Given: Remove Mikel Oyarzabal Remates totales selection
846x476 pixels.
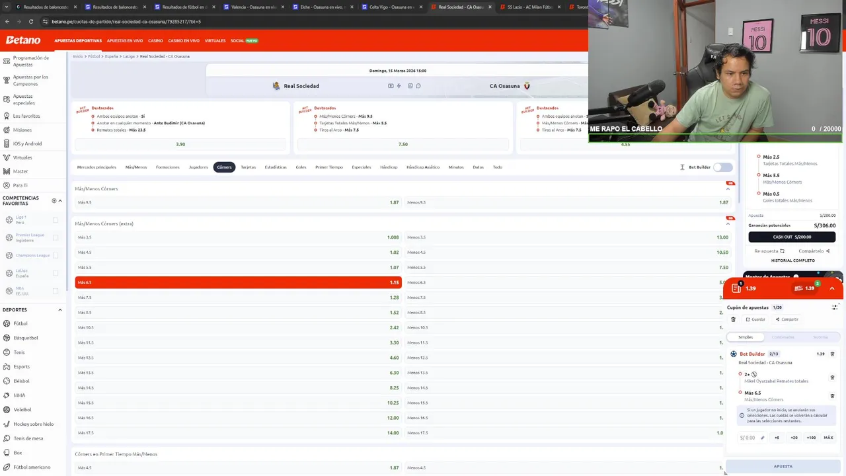Looking at the screenshot, I should 832,377.
